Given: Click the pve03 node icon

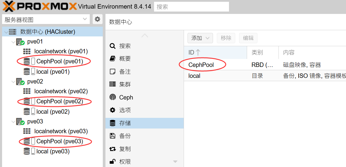Looking at the screenshot, I should pos(20,122).
